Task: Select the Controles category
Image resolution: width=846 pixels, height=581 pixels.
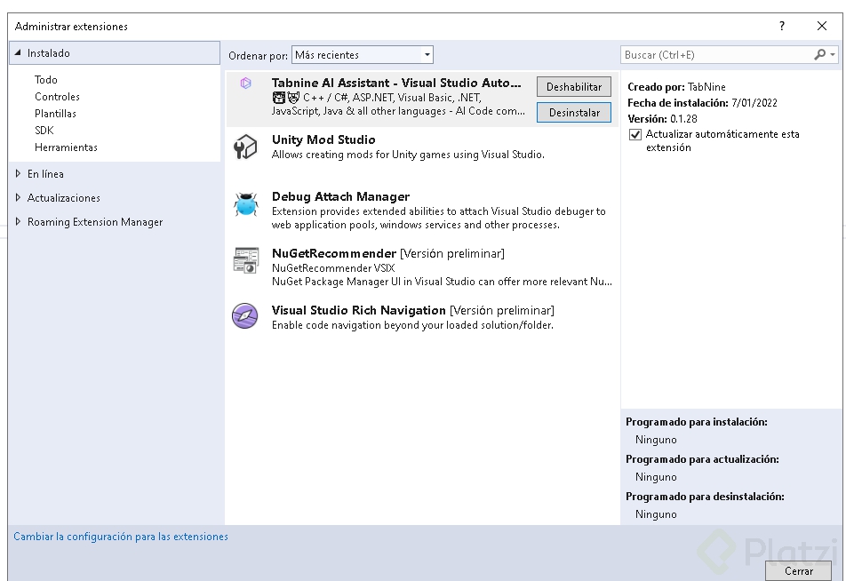Action: click(x=57, y=97)
